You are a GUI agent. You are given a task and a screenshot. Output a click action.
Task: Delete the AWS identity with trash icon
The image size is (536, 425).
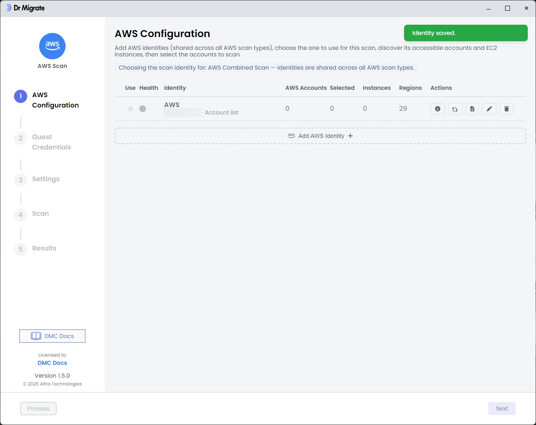[506, 109]
